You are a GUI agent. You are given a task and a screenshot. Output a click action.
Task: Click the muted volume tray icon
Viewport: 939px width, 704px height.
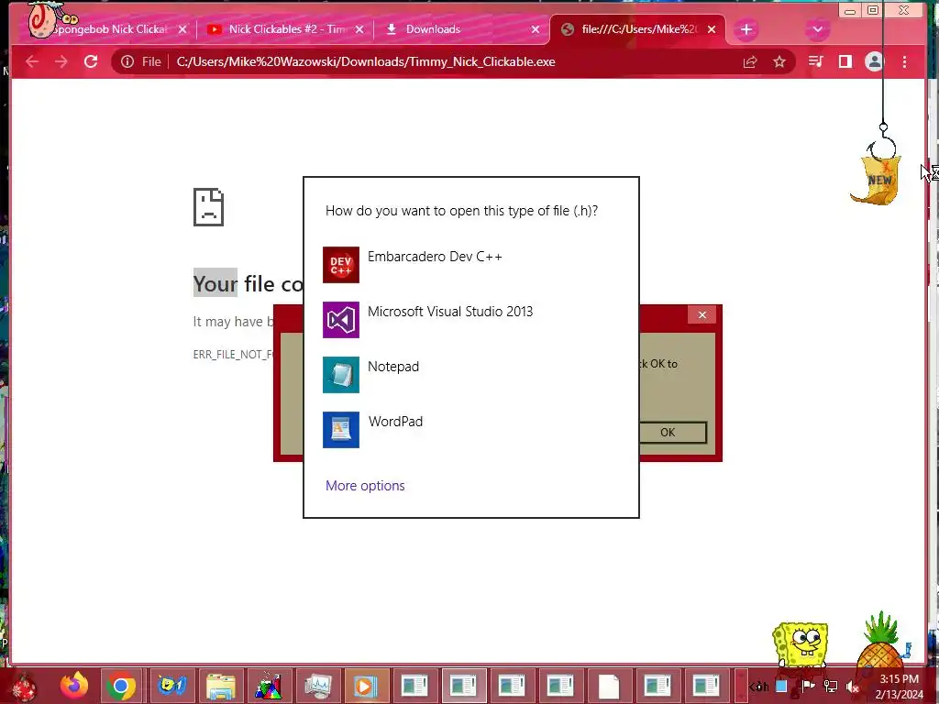coord(852,686)
